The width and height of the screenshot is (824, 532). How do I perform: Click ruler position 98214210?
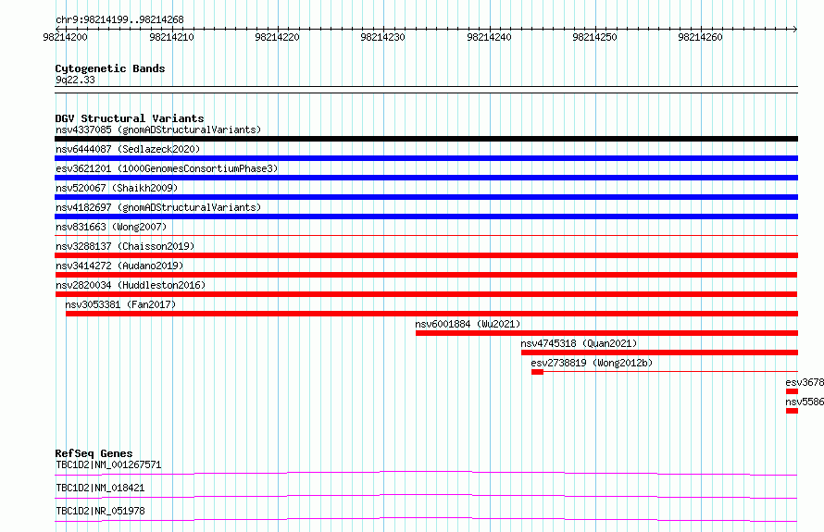pyautogui.click(x=171, y=37)
